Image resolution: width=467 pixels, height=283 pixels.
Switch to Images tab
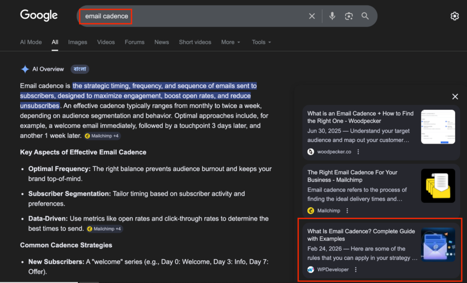tap(78, 42)
